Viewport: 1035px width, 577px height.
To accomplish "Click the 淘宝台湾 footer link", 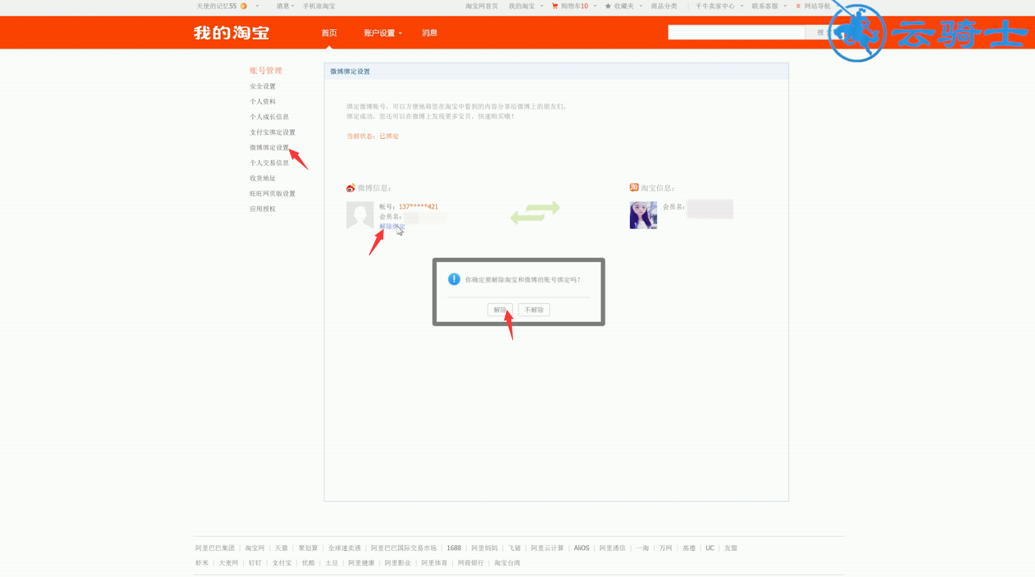I will [507, 563].
